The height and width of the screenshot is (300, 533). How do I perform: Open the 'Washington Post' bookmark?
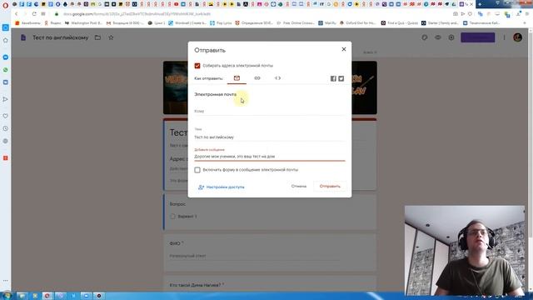tap(83, 23)
